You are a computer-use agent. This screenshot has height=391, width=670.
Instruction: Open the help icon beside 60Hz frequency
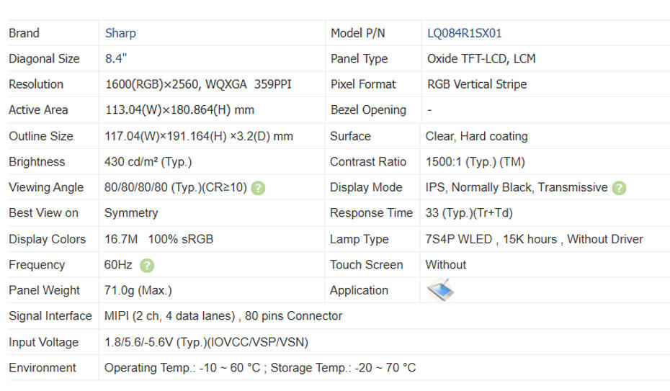tap(147, 265)
